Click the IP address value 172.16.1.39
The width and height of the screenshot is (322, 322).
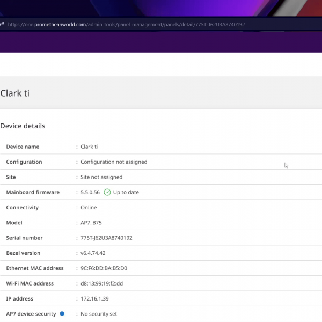pos(94,299)
